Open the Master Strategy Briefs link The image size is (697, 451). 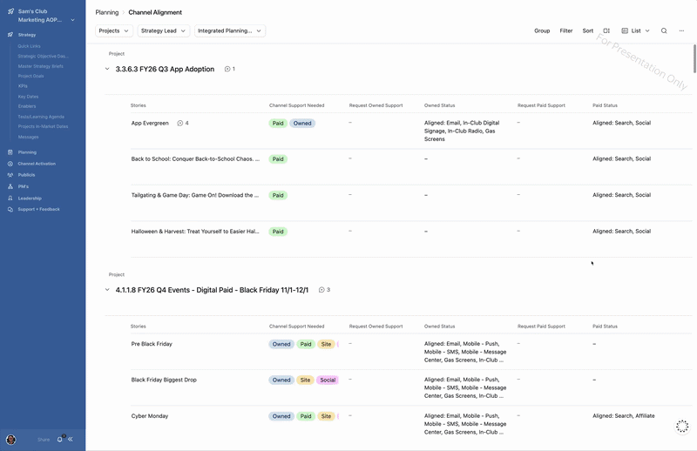(x=40, y=66)
